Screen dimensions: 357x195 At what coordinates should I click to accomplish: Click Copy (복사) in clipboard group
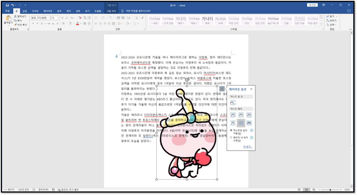point(18,21)
